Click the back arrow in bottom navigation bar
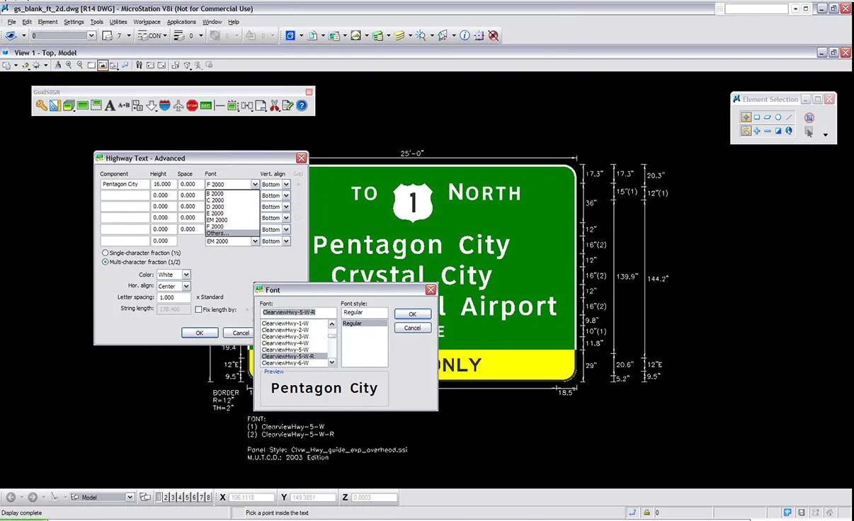 pos(11,498)
